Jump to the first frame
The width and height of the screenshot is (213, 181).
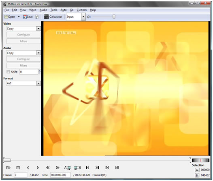(x=87, y=168)
